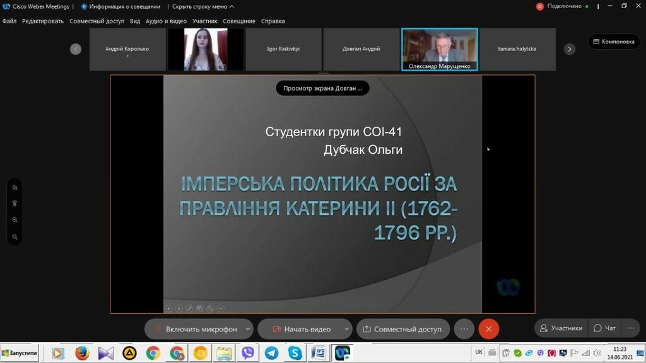Zoom out of the shared screen
This screenshot has width=646, height=363.
(x=15, y=237)
